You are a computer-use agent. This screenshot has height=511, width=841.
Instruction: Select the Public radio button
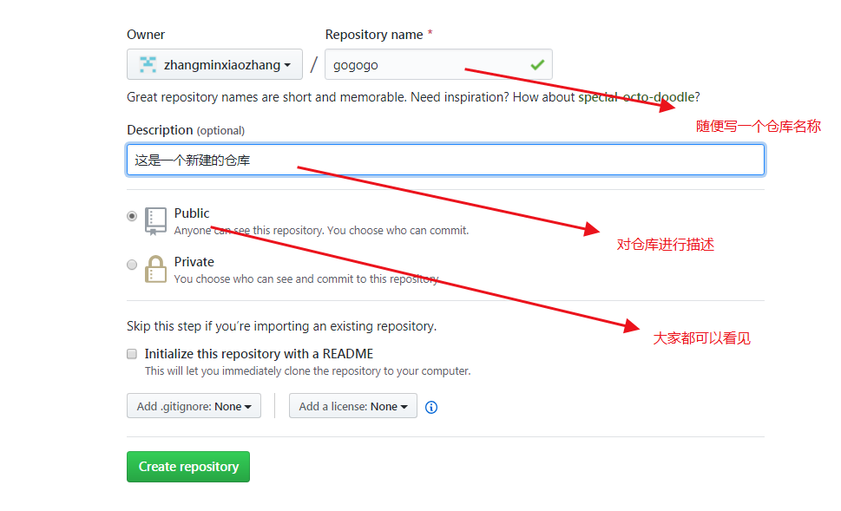(x=132, y=216)
